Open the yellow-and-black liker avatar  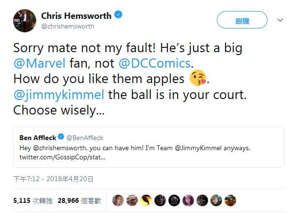click(x=146, y=200)
